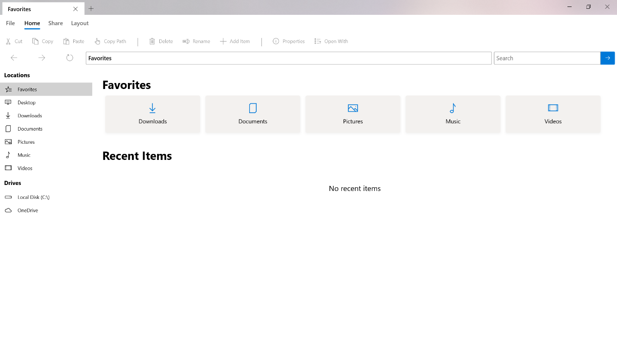The width and height of the screenshot is (617, 356).
Task: Click the Delete trash icon
Action: (x=152, y=41)
